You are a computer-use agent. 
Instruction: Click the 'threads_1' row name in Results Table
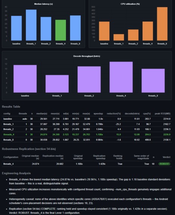tap(8, 124)
